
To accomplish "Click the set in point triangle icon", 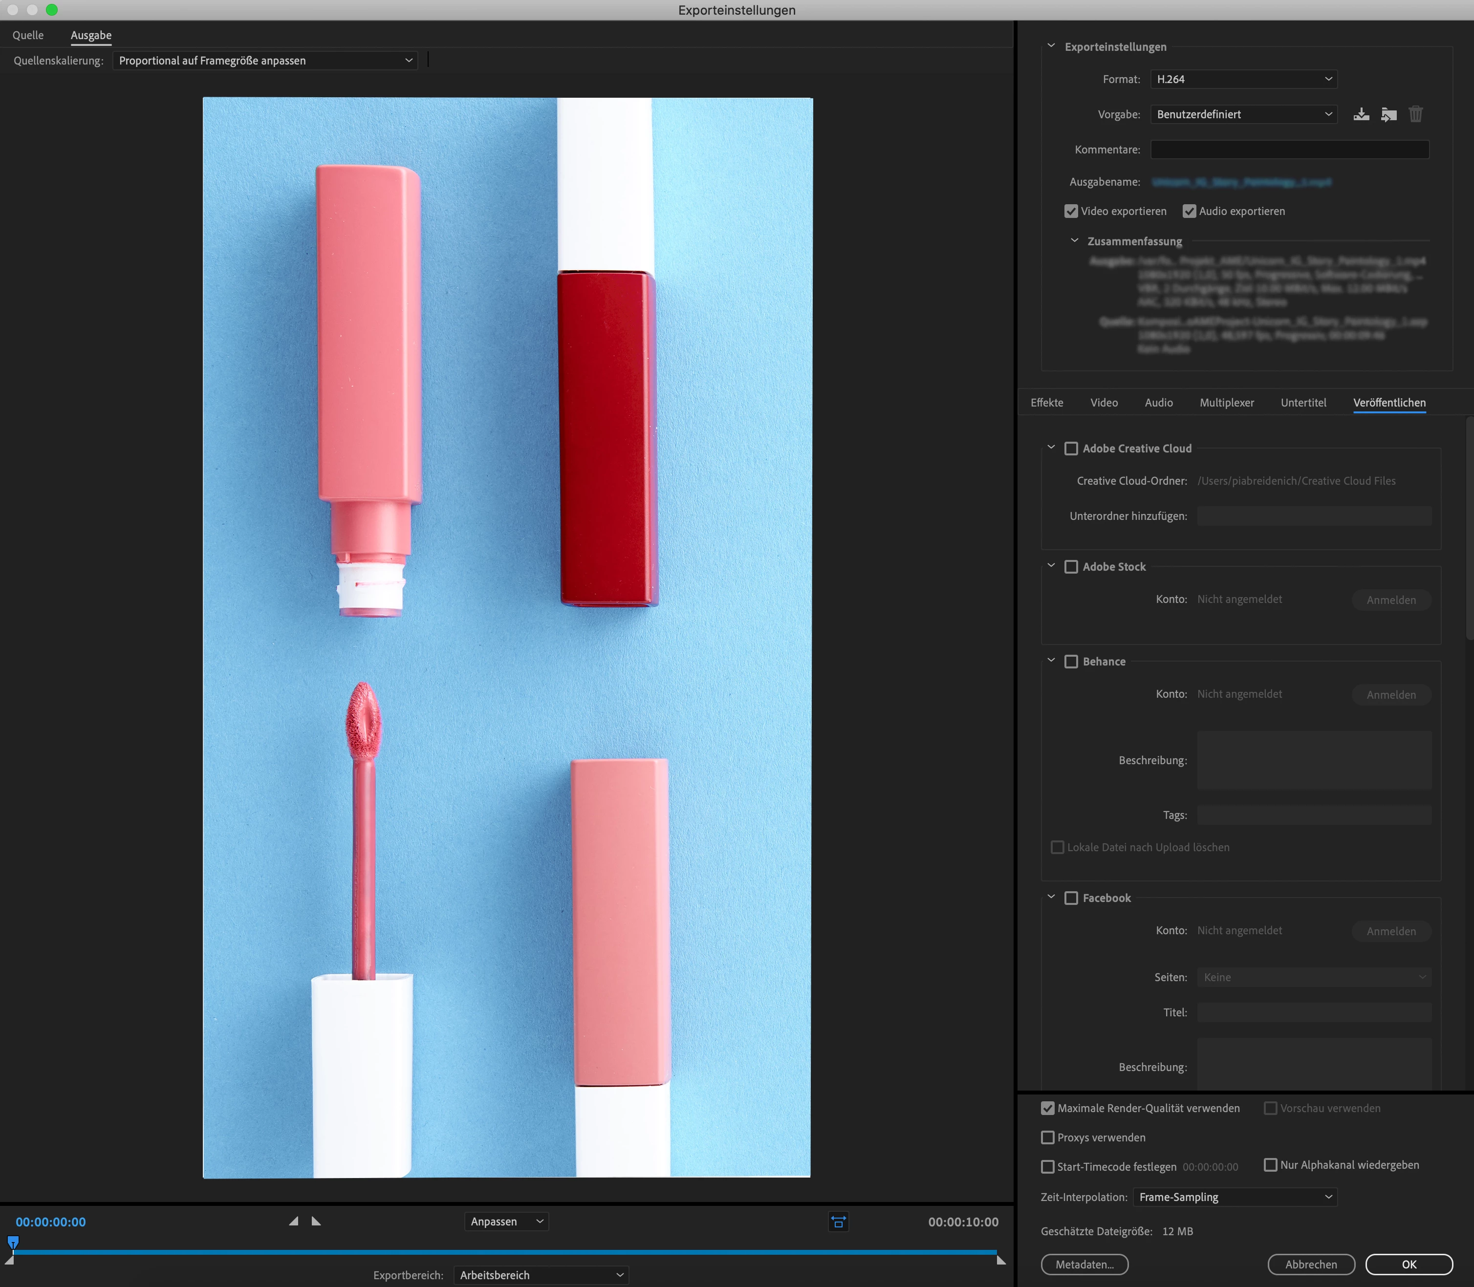I will pos(293,1221).
